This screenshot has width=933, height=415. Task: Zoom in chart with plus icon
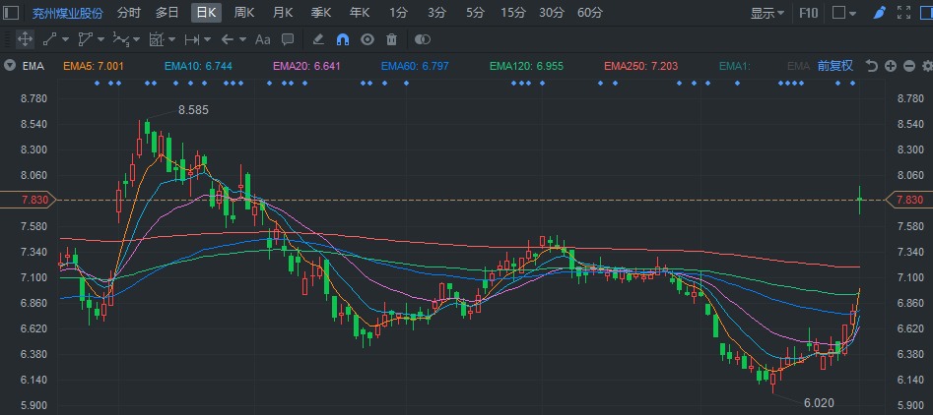point(891,66)
